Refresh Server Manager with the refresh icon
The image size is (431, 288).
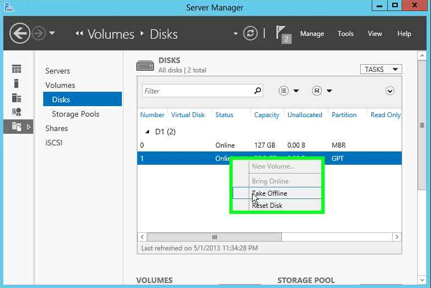pyautogui.click(x=250, y=34)
